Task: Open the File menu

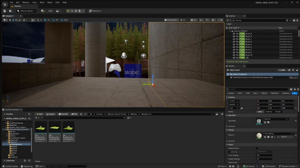Action: 11,2
